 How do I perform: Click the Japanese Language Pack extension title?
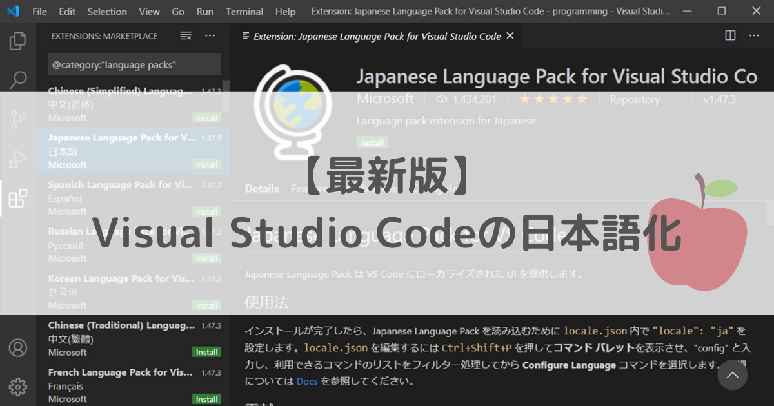[557, 76]
